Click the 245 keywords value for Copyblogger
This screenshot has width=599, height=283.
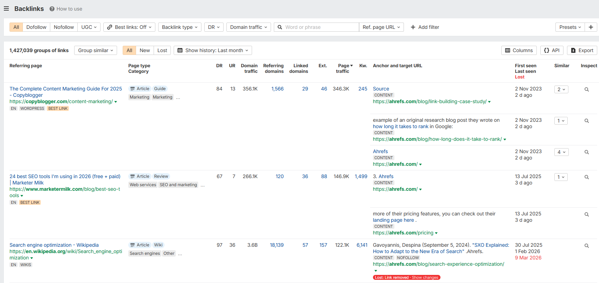click(x=363, y=89)
